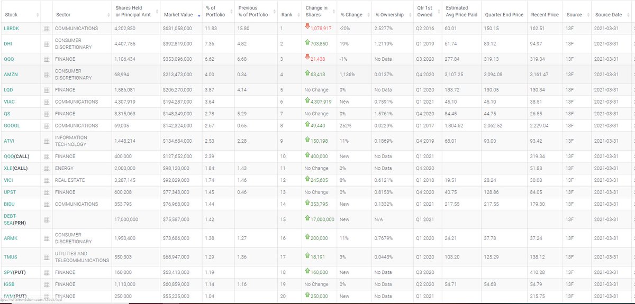Click the green up arrow beside 703,850
635x304 pixels.
coord(307,43)
